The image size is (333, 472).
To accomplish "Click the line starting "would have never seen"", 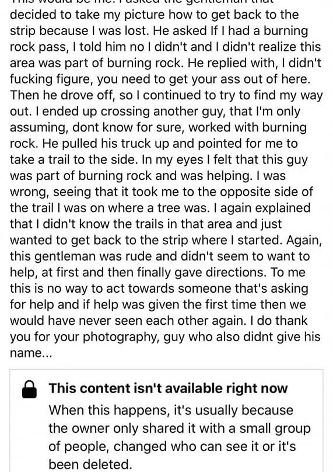I will tap(159, 321).
